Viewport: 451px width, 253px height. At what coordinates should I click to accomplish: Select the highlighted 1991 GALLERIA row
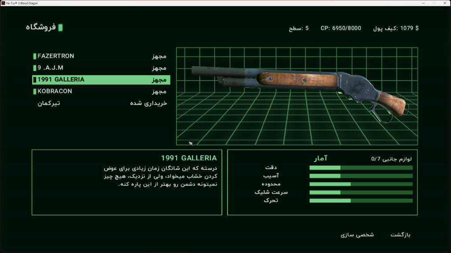101,80
